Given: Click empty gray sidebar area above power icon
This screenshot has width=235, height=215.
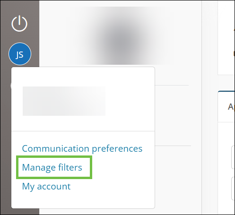Looking at the screenshot, I should coord(19,7).
